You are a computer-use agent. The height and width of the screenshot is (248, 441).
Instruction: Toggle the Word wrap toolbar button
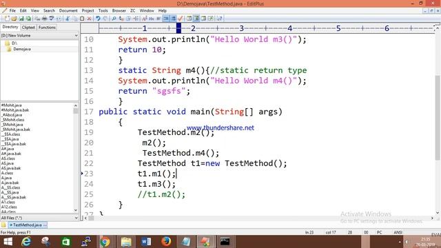pos(158,19)
